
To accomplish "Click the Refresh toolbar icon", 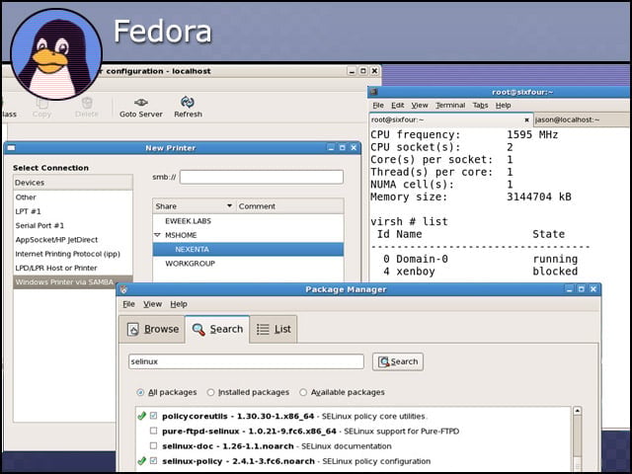I will point(188,102).
